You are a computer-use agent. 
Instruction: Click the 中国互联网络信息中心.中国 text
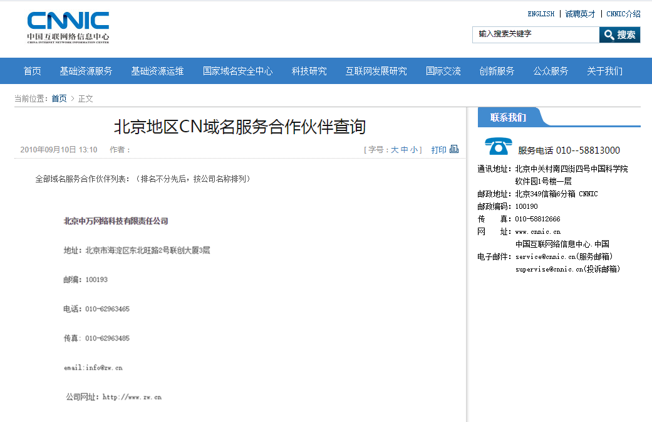562,245
